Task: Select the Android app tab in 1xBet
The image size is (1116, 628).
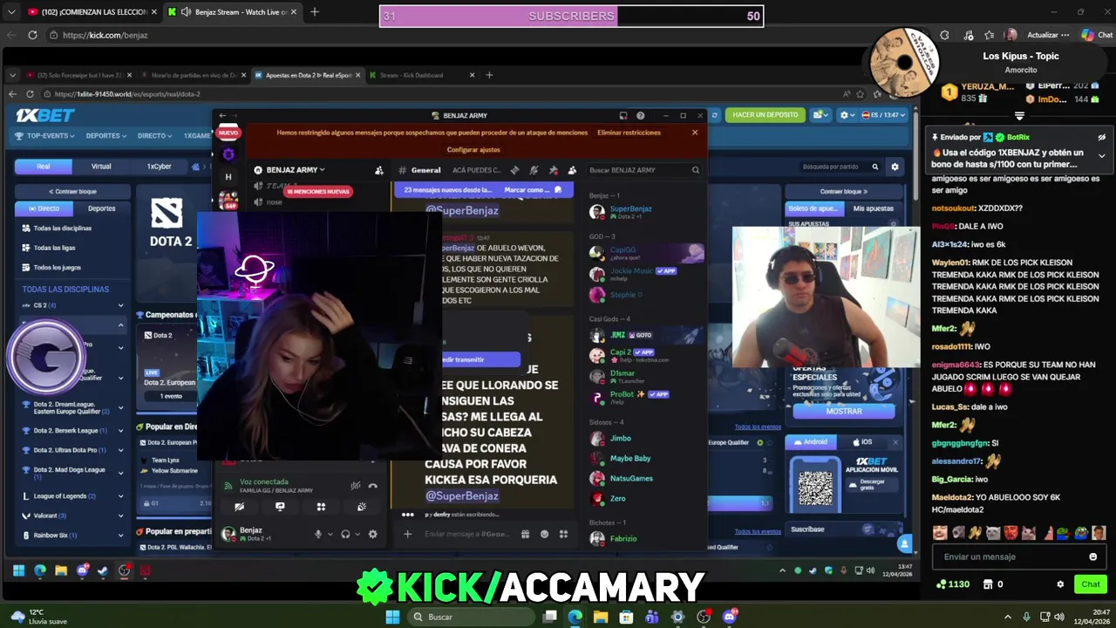Action: pyautogui.click(x=812, y=442)
